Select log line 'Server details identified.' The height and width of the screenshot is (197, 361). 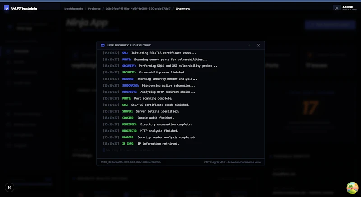click(x=157, y=111)
